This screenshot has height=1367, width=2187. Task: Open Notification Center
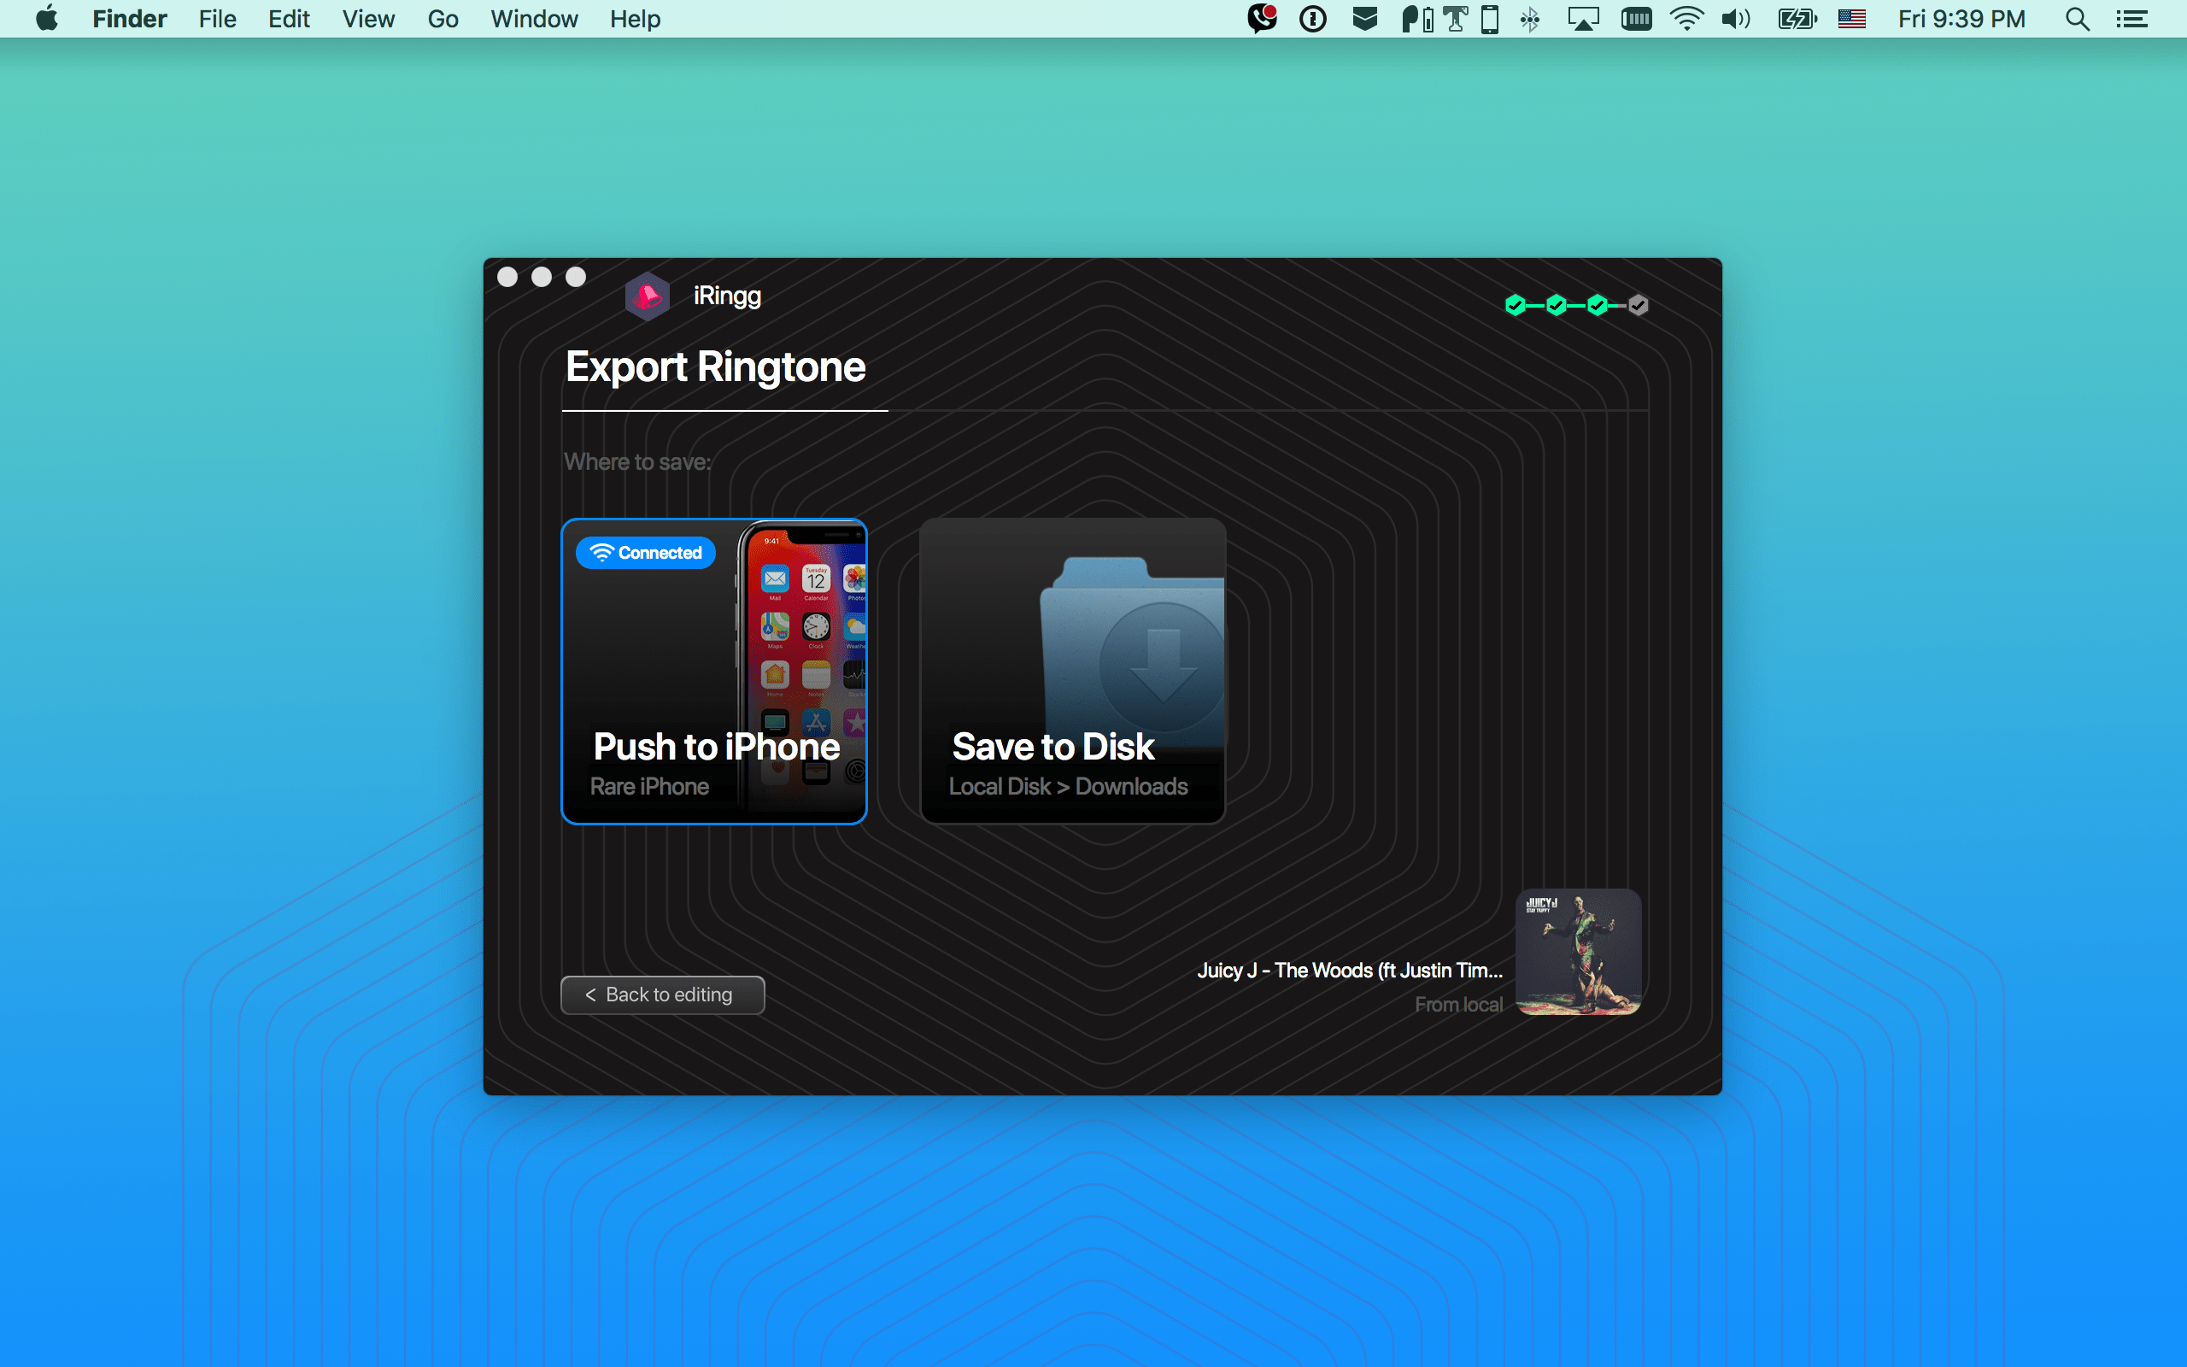[x=2131, y=19]
